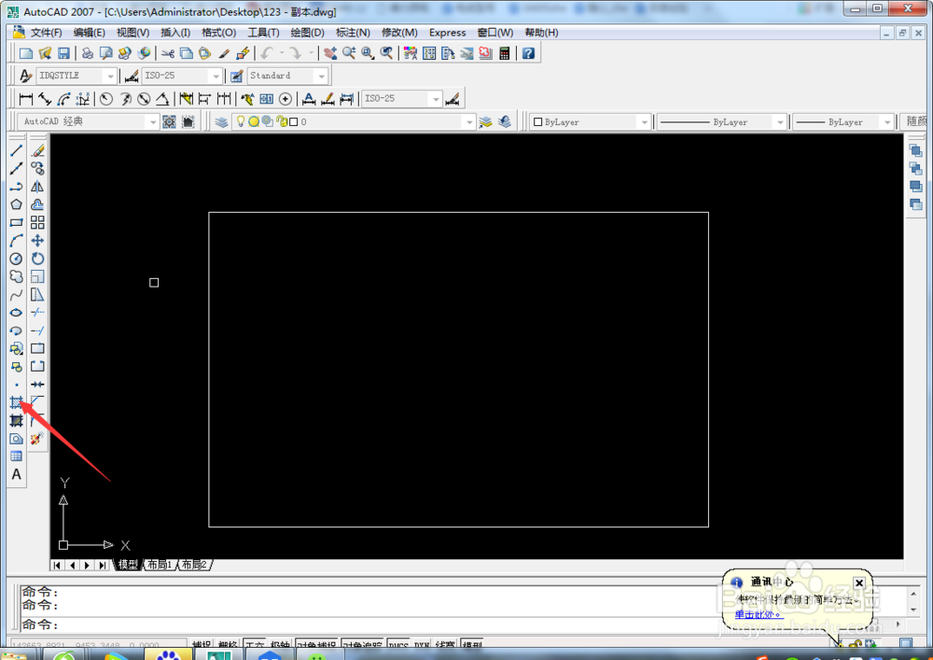Image resolution: width=933 pixels, height=660 pixels.
Task: Click the Cut scissors icon
Action: [168, 53]
